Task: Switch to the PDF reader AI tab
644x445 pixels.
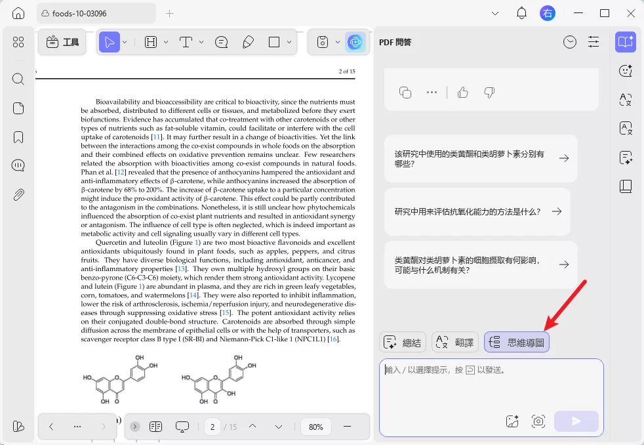Action: [625, 42]
